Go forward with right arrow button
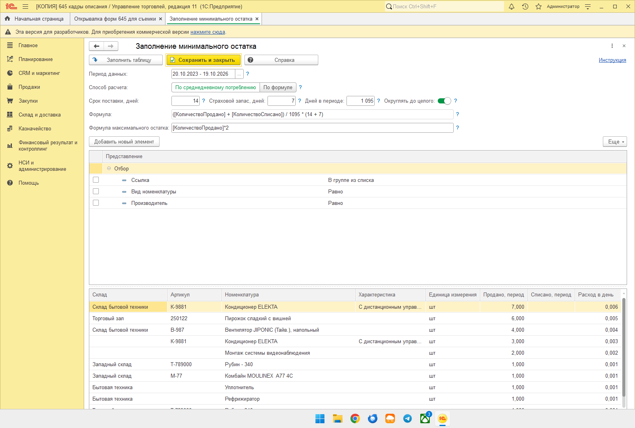Screen dimensions: 635x428 (111, 46)
